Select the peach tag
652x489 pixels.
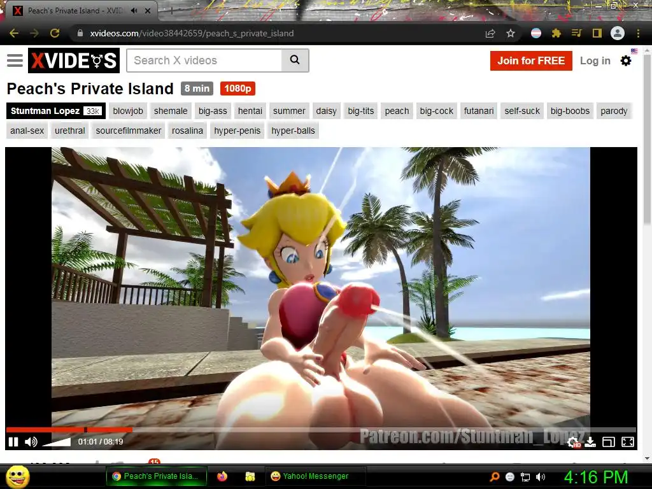tap(397, 111)
